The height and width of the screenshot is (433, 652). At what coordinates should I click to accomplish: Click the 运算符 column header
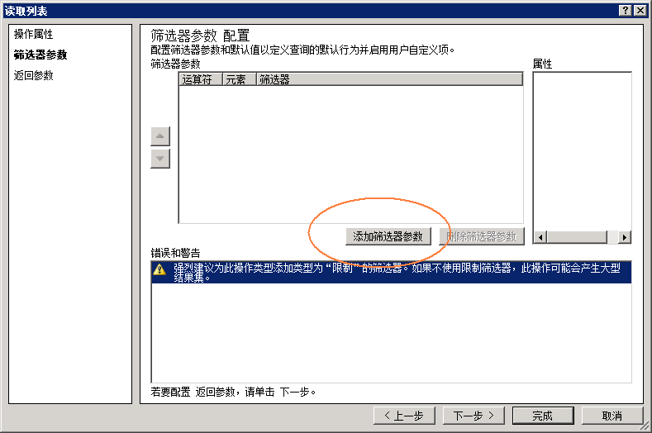tap(201, 79)
